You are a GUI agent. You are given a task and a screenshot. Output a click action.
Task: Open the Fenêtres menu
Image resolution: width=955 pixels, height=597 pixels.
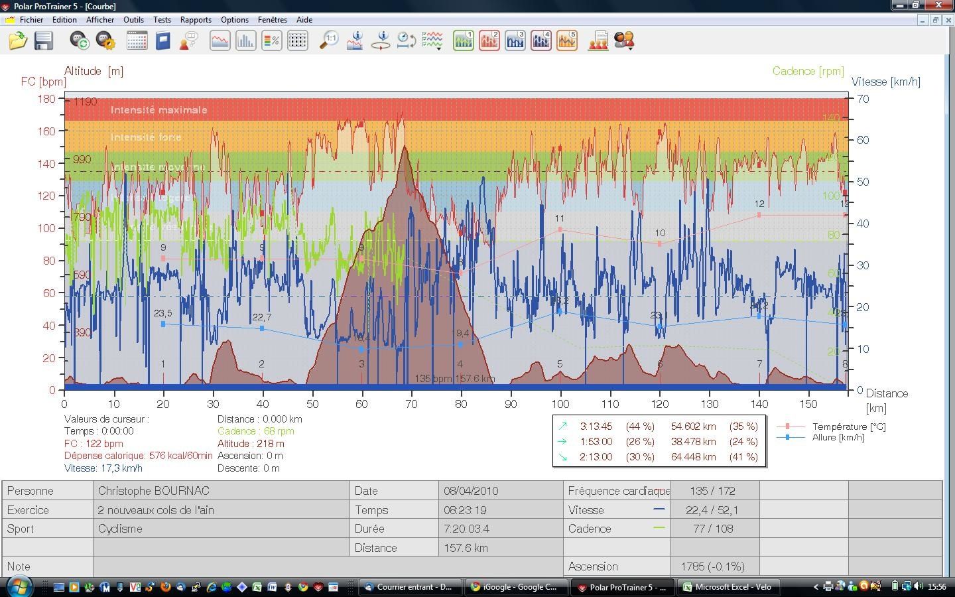point(273,20)
